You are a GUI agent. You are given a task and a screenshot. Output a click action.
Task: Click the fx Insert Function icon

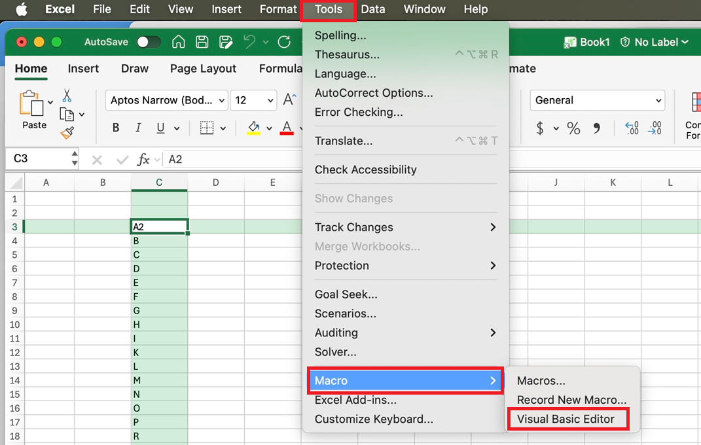tap(143, 160)
